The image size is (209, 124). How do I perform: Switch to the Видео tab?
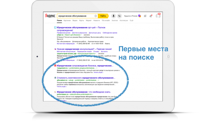point(75,21)
